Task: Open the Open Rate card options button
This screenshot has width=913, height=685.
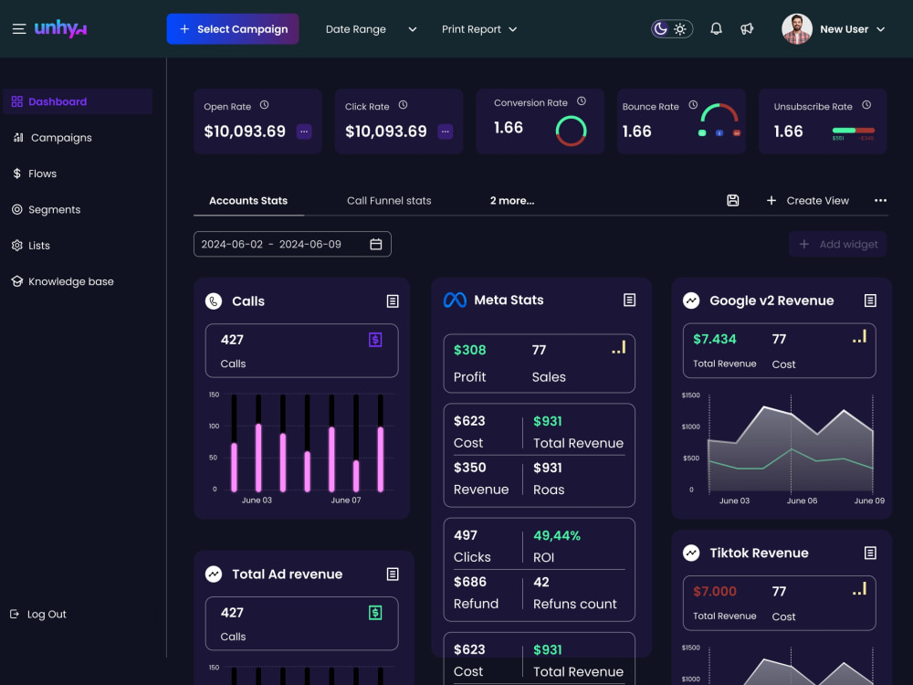Action: tap(304, 132)
